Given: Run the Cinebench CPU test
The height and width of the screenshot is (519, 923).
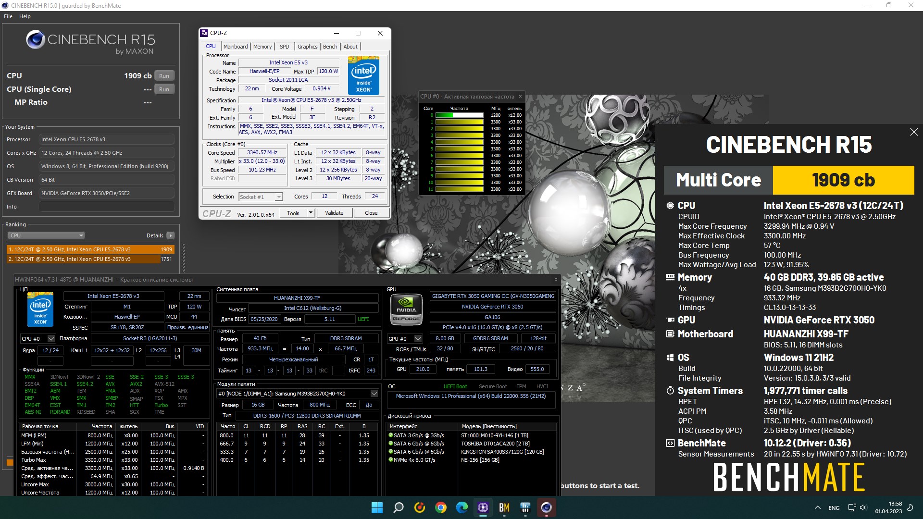Looking at the screenshot, I should click(x=164, y=76).
